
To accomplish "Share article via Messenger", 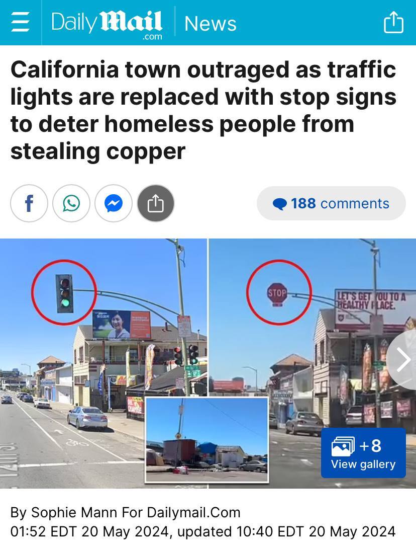I will 114,203.
